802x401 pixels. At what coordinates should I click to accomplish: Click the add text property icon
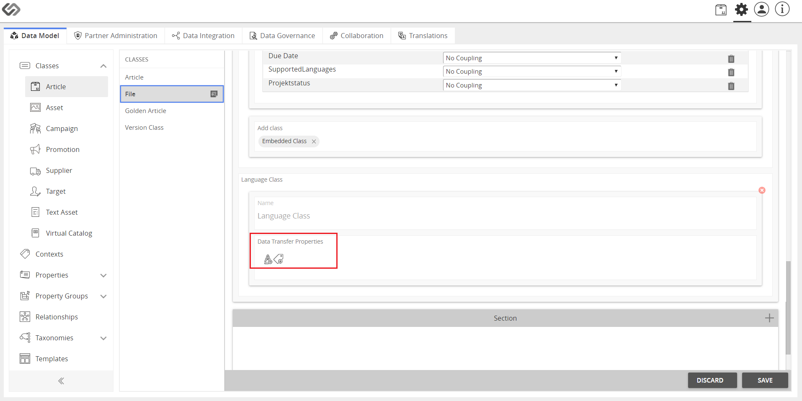coord(268,260)
